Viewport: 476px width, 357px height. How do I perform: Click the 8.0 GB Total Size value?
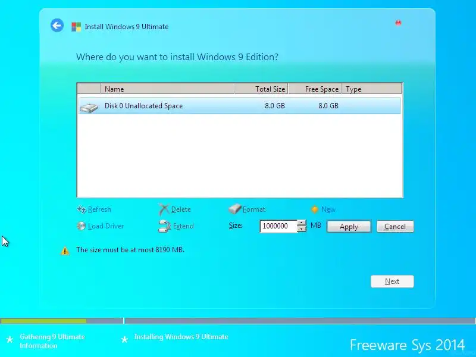(275, 106)
